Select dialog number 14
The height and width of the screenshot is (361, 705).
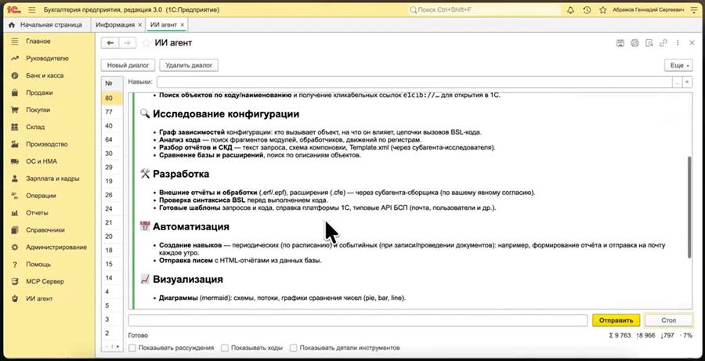112,278
